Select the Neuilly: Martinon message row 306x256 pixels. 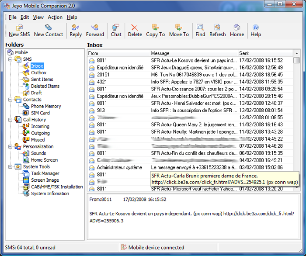[190, 132]
